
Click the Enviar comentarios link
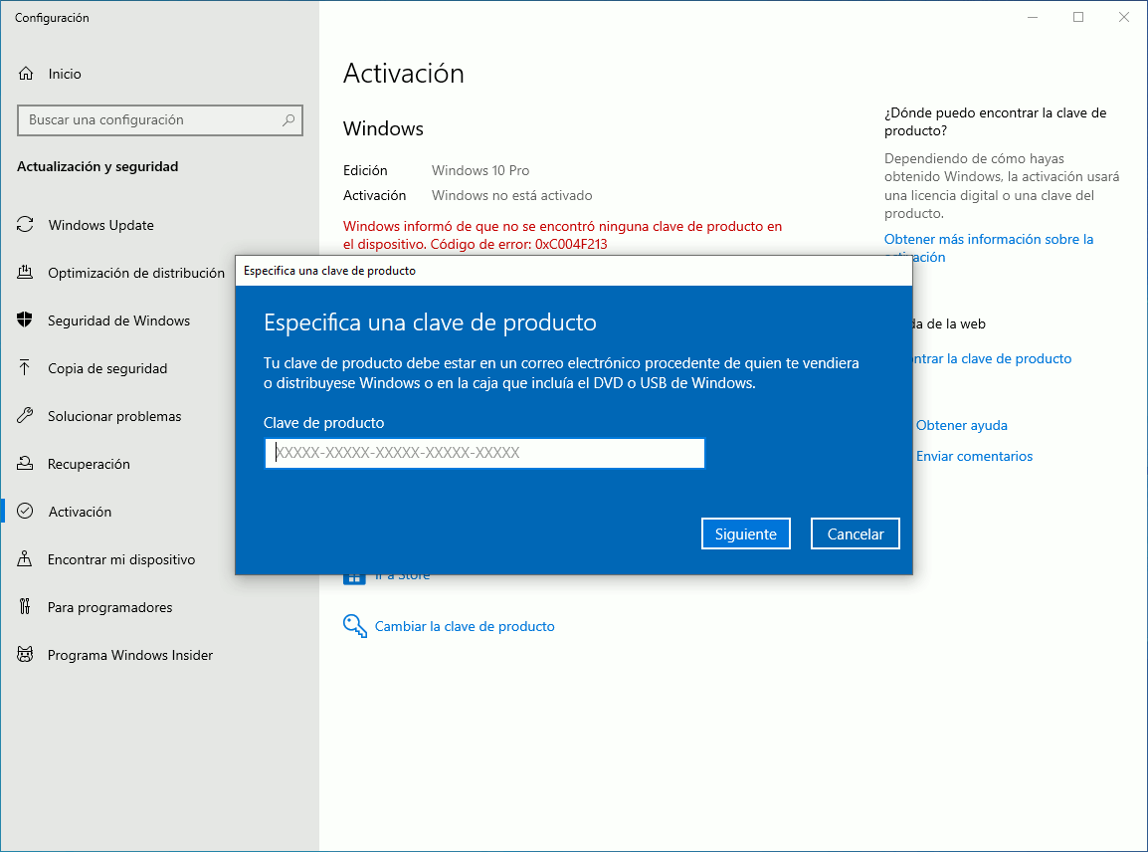point(974,456)
